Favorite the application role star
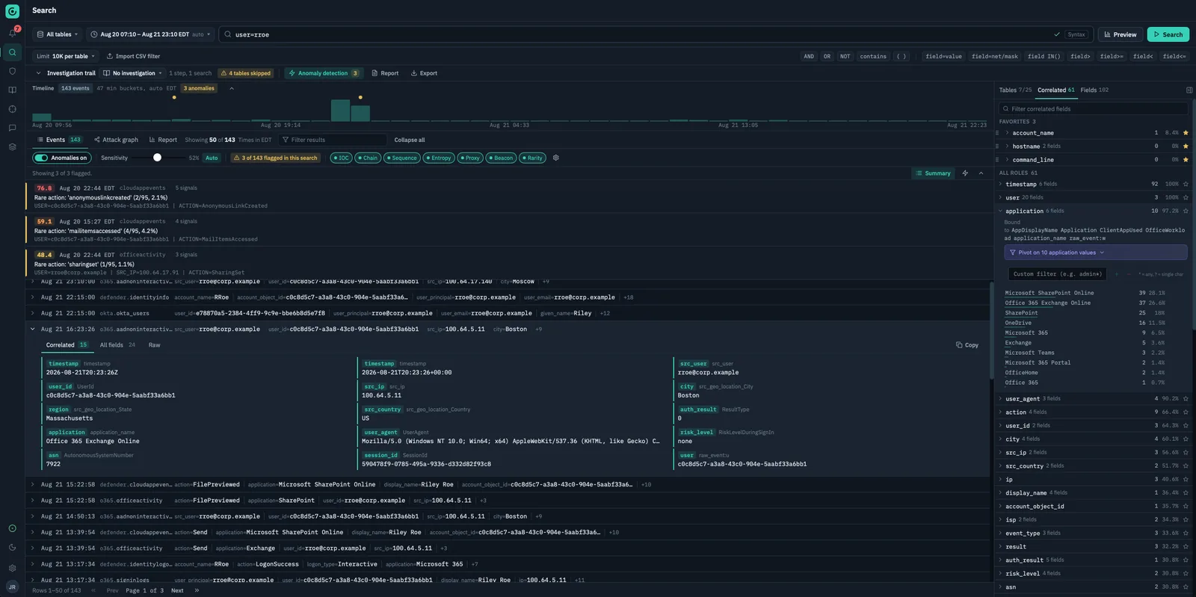The image size is (1196, 597). [1186, 211]
